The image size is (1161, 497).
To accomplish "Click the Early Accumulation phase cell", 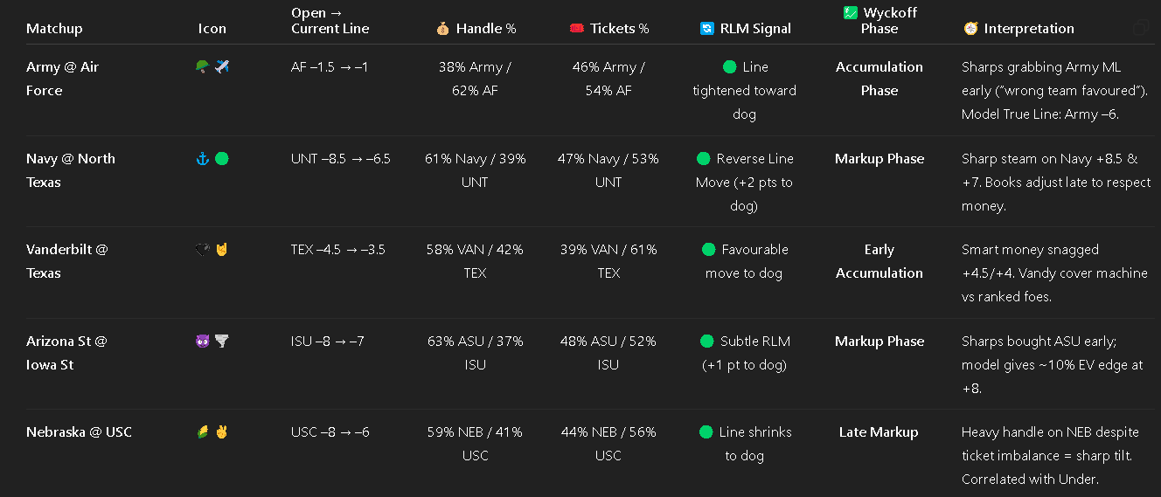I will click(879, 261).
